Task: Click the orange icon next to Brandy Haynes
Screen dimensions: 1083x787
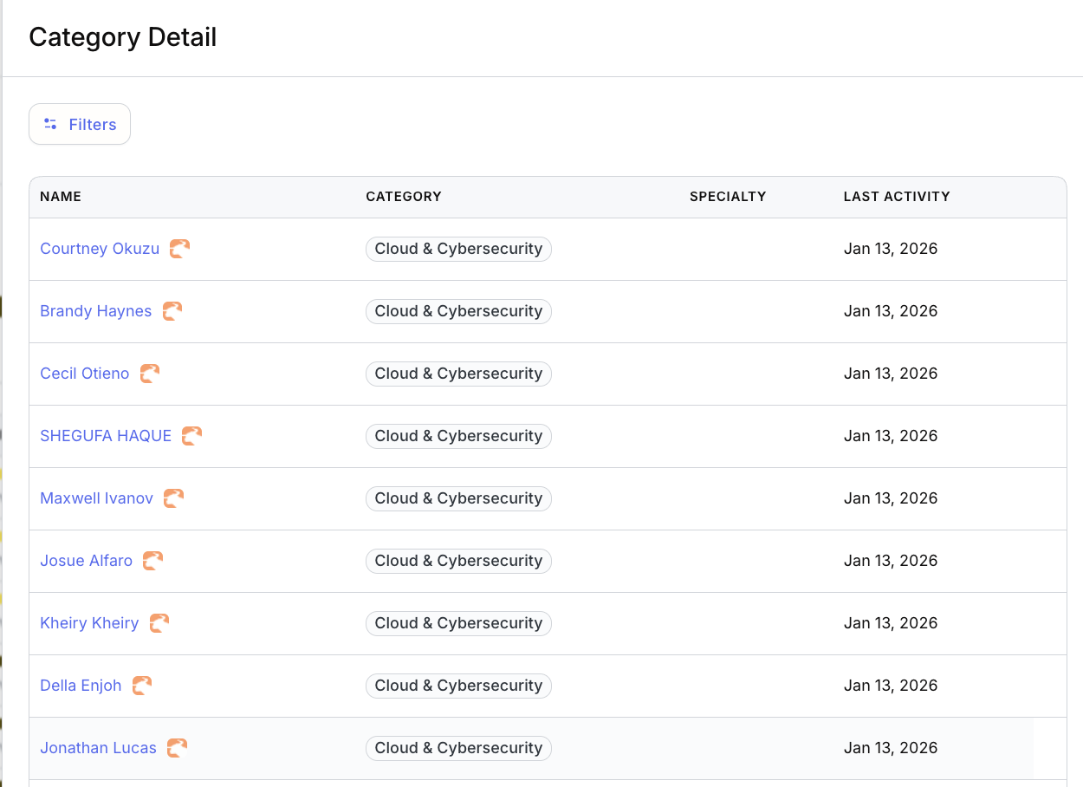Action: tap(172, 311)
